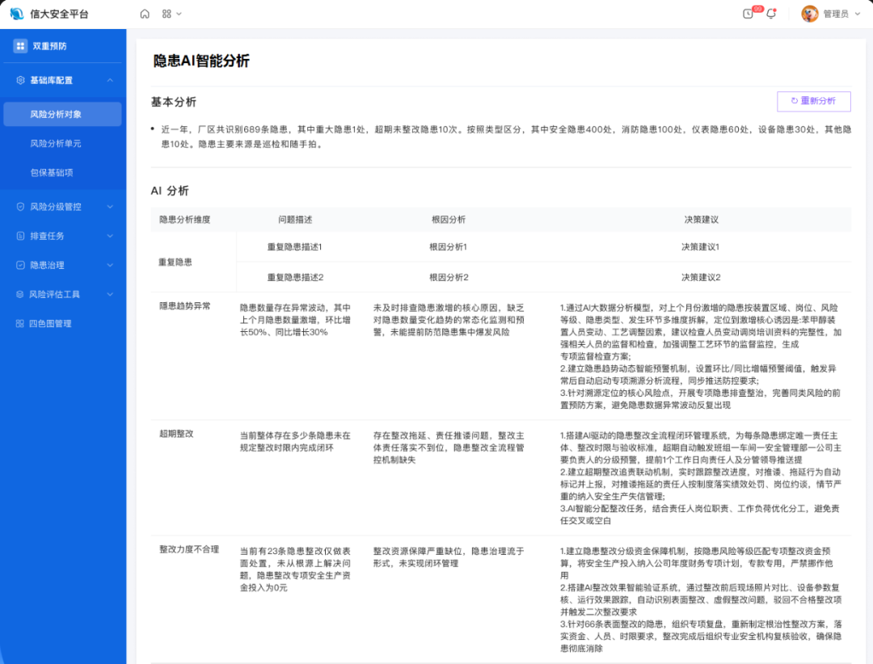The image size is (873, 664).
Task: Click the 隐患AI智能分析 page title
Action: (x=201, y=61)
